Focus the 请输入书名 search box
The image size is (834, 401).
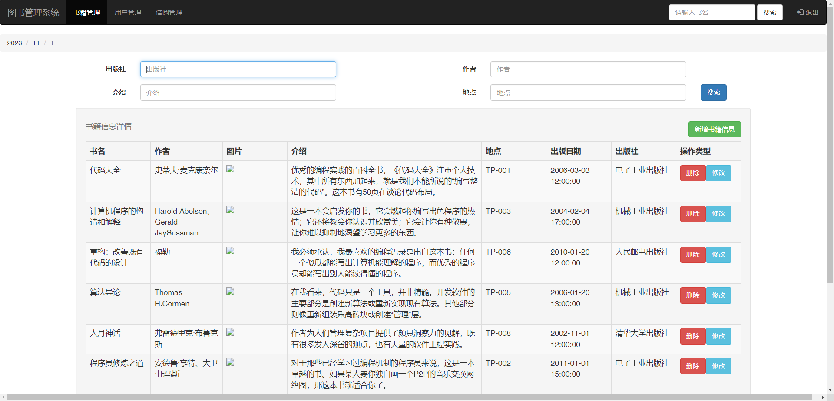pyautogui.click(x=712, y=13)
